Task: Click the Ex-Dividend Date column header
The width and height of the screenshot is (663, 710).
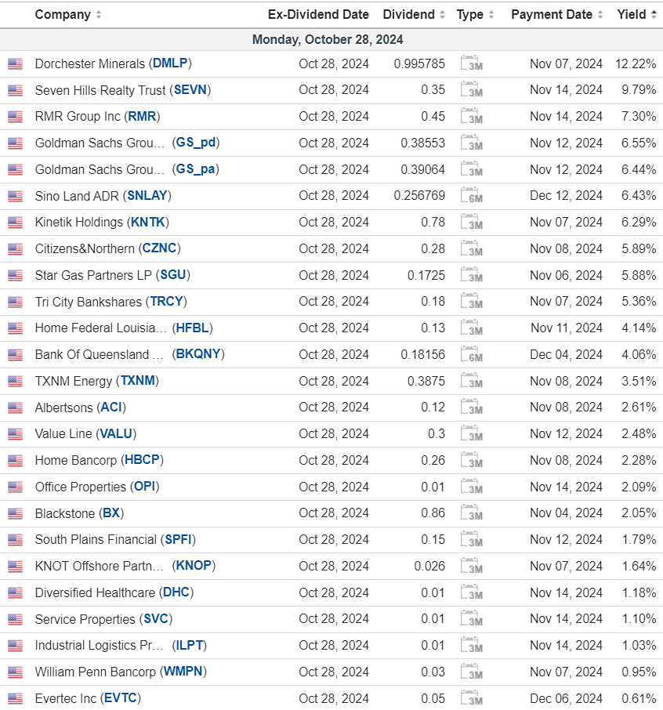Action: (318, 15)
